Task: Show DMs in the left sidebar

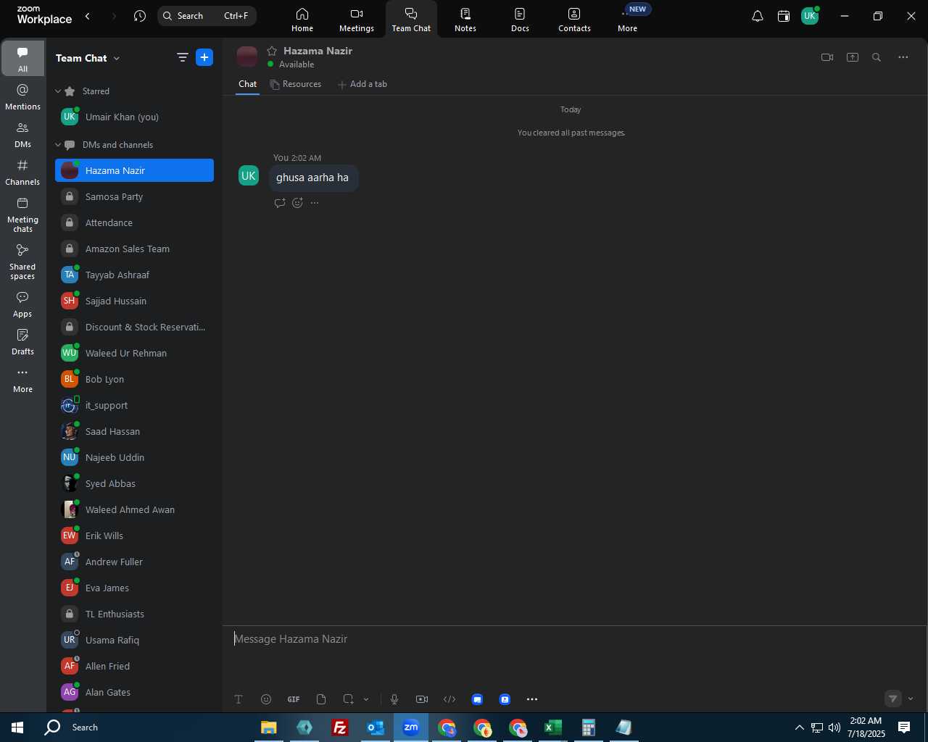Action: (x=23, y=135)
